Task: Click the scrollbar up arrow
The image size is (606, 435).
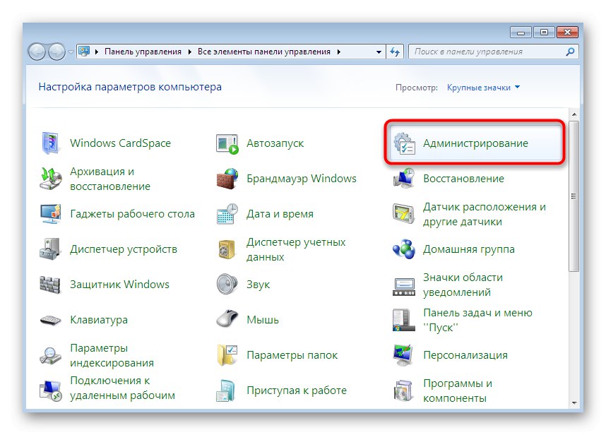Action: [x=574, y=114]
